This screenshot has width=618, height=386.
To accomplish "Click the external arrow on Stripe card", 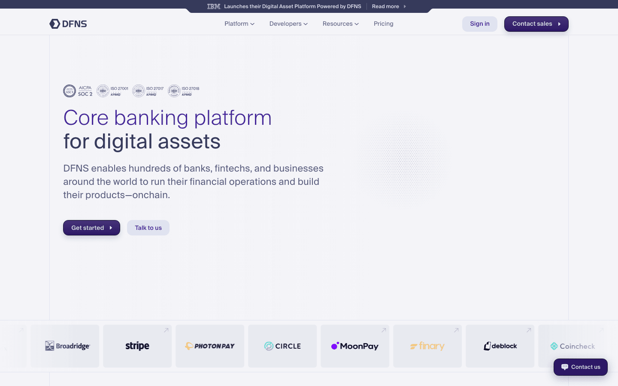I will [166, 330].
